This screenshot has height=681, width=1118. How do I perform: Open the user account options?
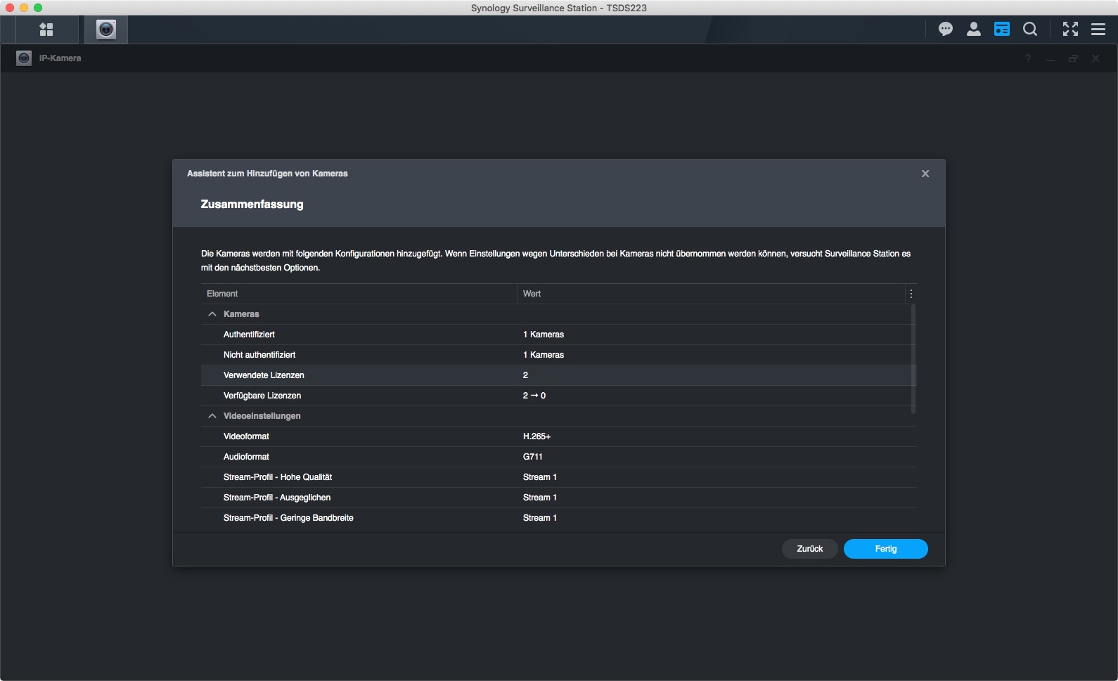tap(973, 29)
